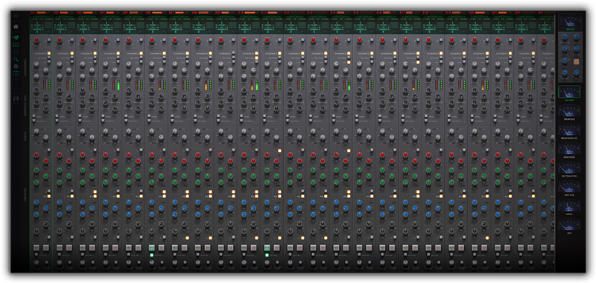Click the blue LMF gain knob on channel 005
This screenshot has height=283, width=596.
point(129,203)
